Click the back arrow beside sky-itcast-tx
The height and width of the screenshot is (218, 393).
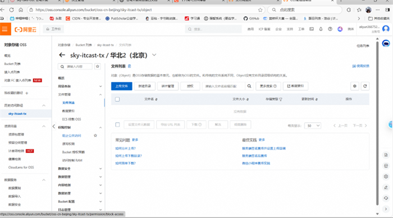click(x=62, y=55)
